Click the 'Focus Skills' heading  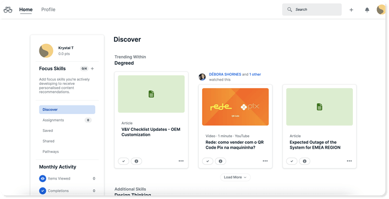pos(52,69)
